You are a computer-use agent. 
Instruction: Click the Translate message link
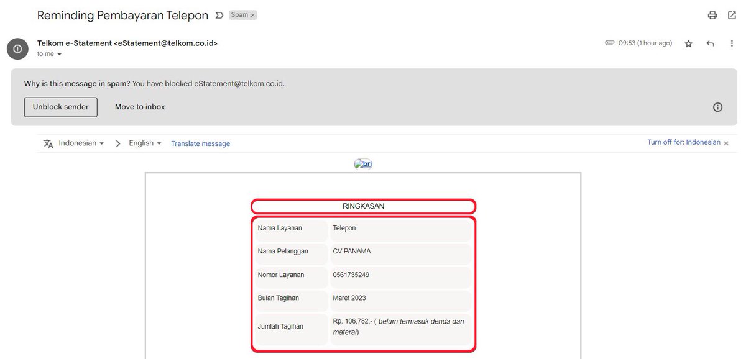pyautogui.click(x=201, y=143)
